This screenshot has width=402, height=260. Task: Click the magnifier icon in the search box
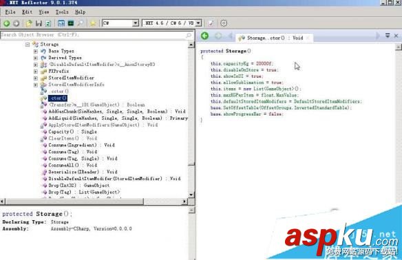pos(189,35)
